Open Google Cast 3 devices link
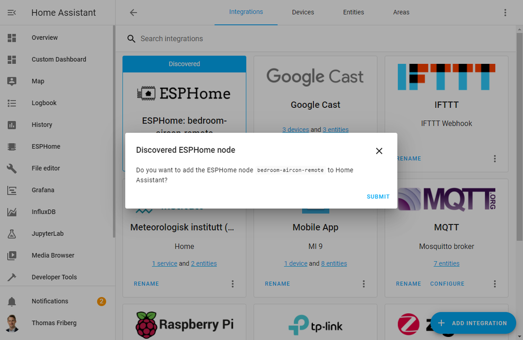The image size is (523, 340). point(295,130)
